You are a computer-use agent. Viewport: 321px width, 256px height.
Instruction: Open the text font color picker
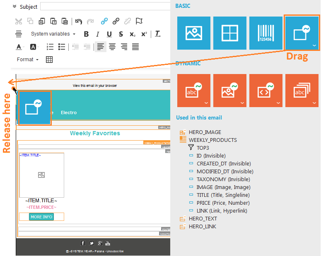coord(19,47)
